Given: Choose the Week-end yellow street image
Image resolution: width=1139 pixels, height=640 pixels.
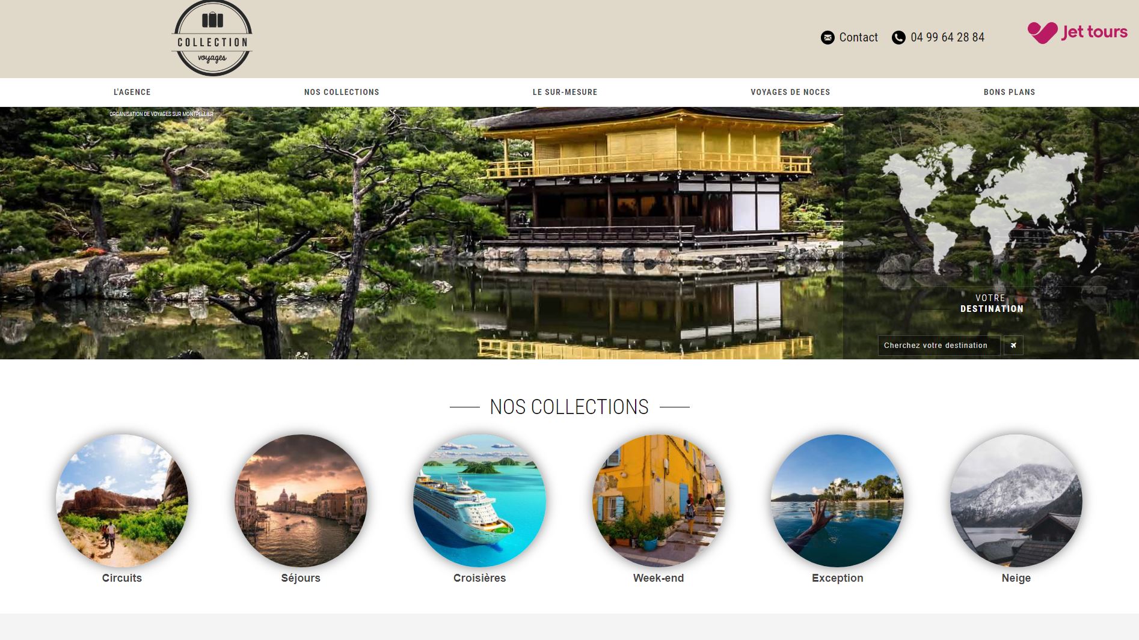Looking at the screenshot, I should tap(659, 500).
